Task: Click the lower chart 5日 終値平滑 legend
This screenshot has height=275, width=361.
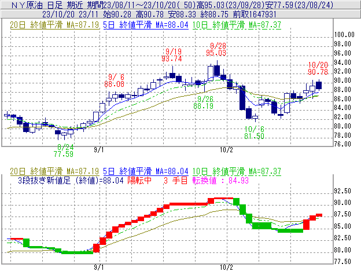Action: tap(146, 171)
